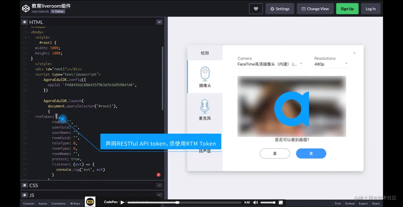Open the Change View menu
Viewport: 403px width, 207px height.
click(315, 9)
